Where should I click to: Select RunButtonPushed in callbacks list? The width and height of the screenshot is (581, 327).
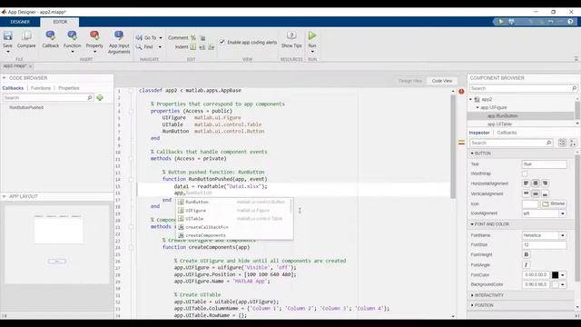(x=26, y=107)
